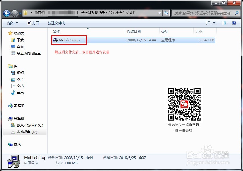This screenshot has width=243, height=171.
Task: Sort by 名称 column header
Action: pyautogui.click(x=56, y=31)
